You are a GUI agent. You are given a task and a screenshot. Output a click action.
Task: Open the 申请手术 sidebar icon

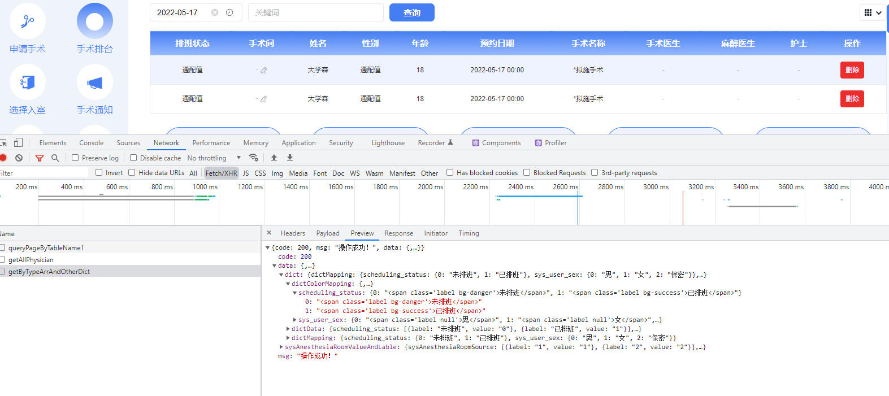[28, 21]
